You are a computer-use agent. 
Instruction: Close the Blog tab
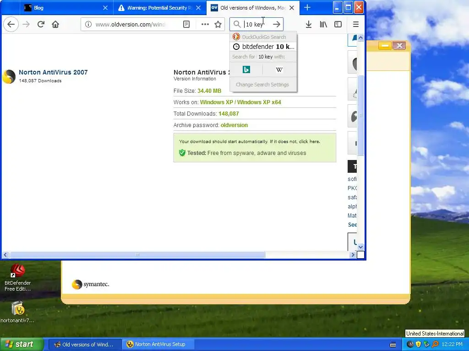(x=105, y=8)
